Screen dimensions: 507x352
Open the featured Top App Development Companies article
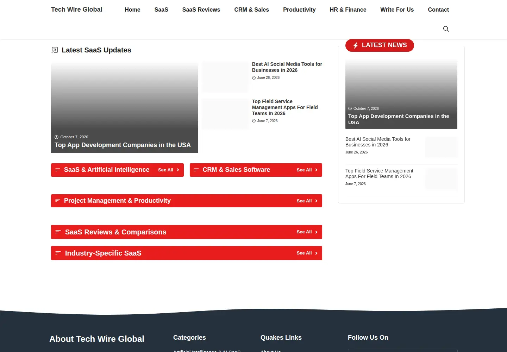coord(123,145)
